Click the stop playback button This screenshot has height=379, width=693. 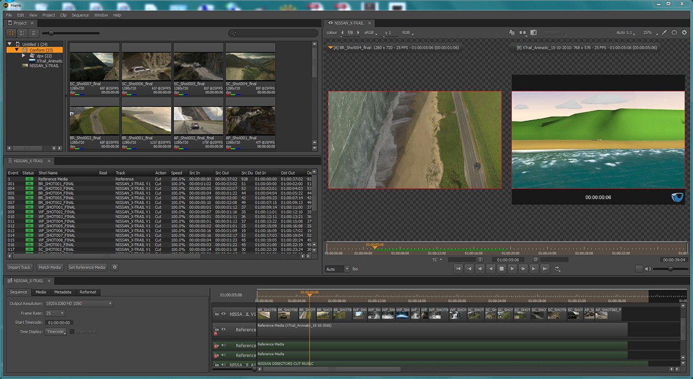pyautogui.click(x=502, y=269)
